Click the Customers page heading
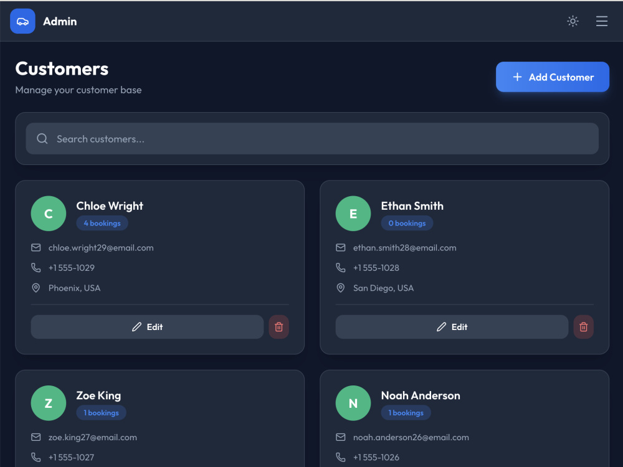 pos(62,68)
